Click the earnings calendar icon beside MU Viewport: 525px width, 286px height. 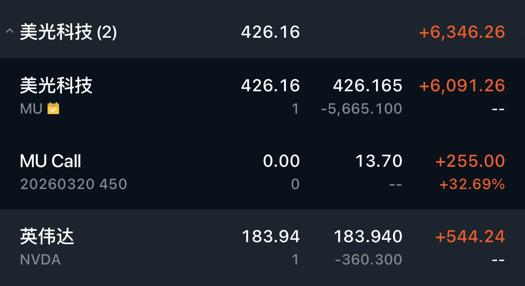tap(53, 108)
